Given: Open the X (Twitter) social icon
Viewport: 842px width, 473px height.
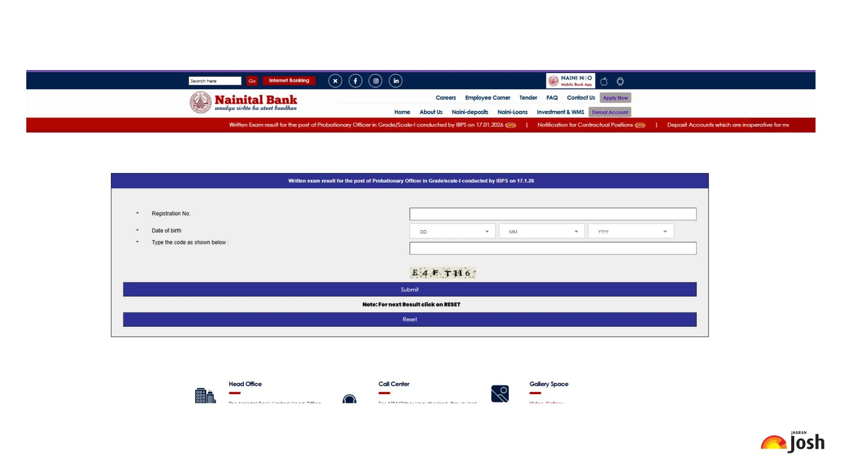Looking at the screenshot, I should [x=335, y=81].
